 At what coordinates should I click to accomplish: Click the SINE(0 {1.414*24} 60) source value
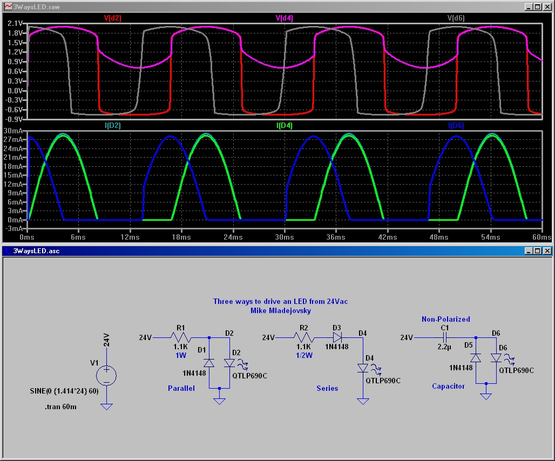click(x=64, y=391)
